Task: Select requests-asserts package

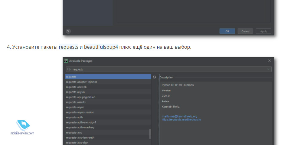Action: (x=108, y=102)
